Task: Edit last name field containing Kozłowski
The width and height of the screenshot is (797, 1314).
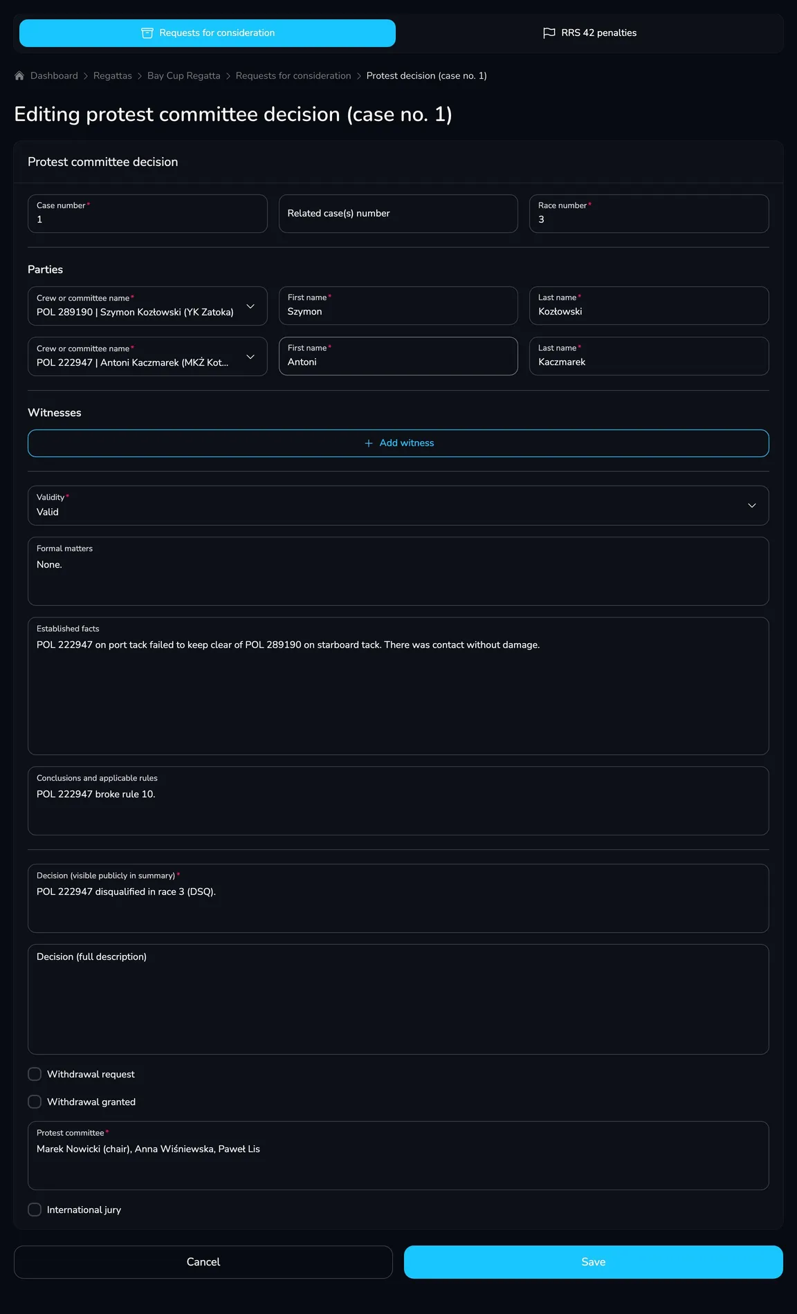Action: (649, 306)
